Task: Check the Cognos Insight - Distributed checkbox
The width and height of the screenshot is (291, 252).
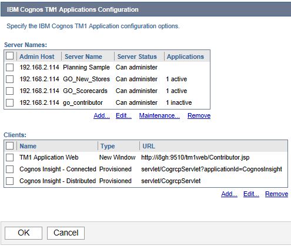Action: tap(9, 181)
